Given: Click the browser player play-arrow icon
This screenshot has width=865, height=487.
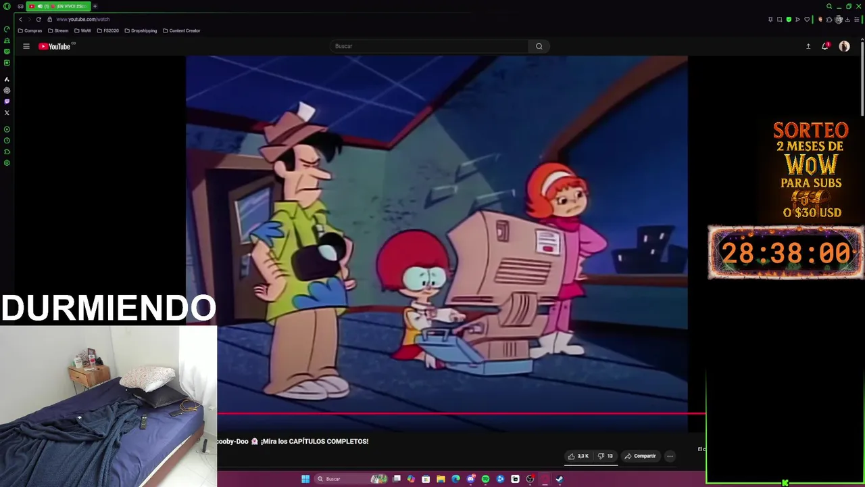Looking at the screenshot, I should [x=797, y=19].
